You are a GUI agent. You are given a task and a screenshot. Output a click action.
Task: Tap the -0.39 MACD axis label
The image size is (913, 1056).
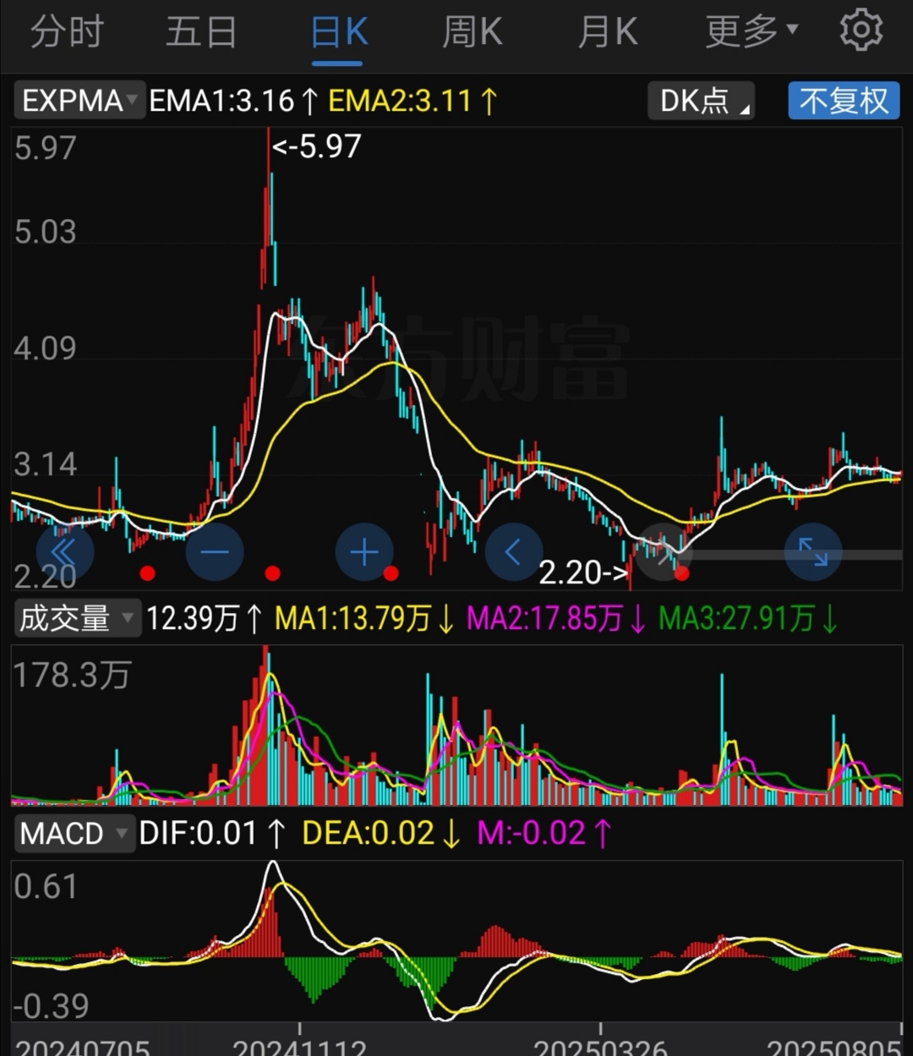coord(51,1007)
